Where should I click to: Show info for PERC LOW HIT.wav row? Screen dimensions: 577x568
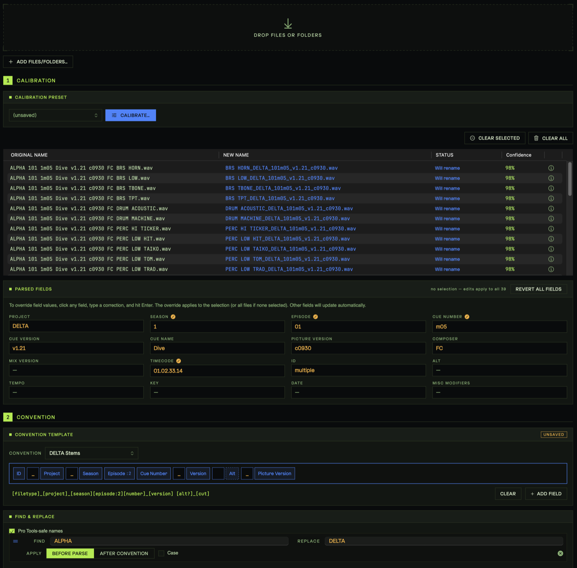tap(551, 239)
